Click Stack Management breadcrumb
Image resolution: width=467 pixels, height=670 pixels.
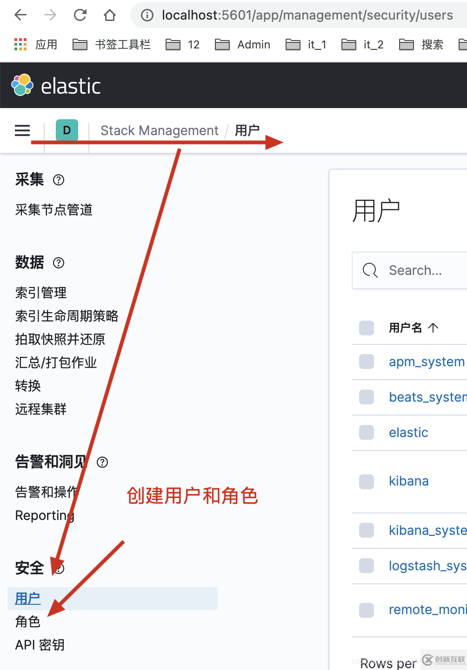click(x=160, y=130)
